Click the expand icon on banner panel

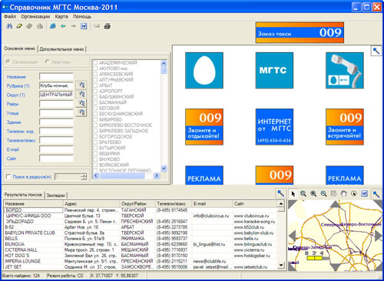(376, 51)
